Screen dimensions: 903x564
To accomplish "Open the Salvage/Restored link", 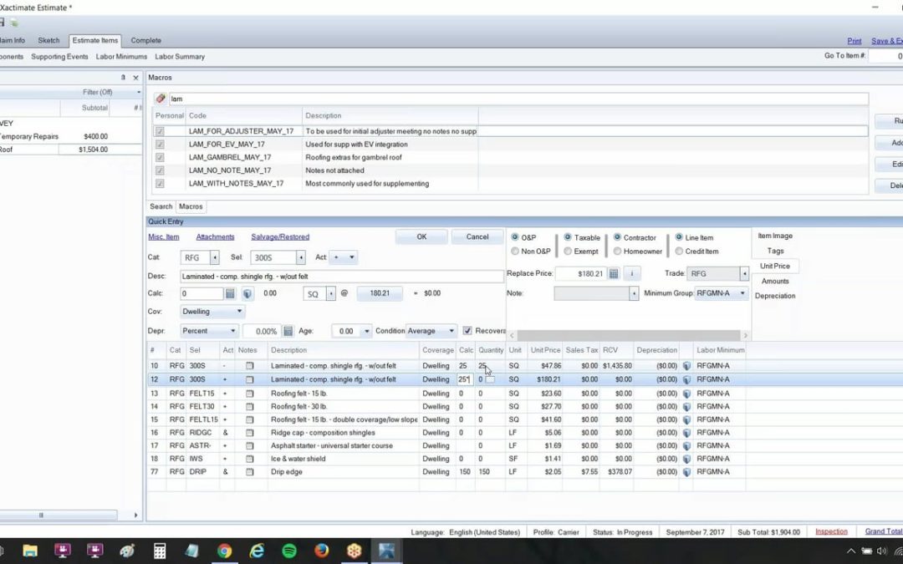I will tap(280, 236).
